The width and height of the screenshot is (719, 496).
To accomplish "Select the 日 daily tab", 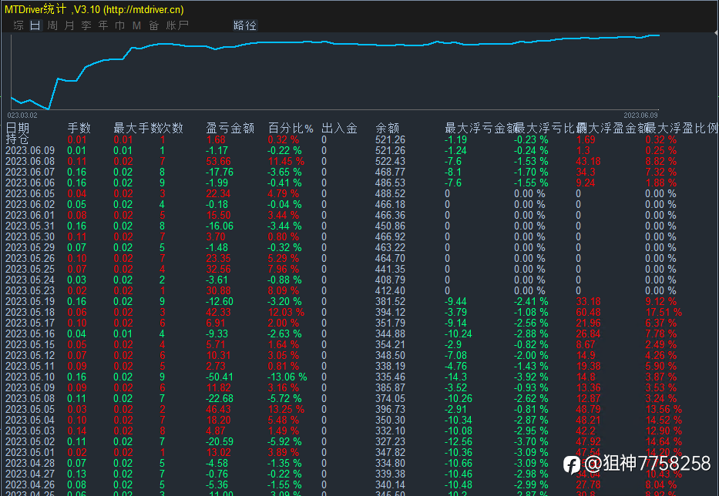I will pyautogui.click(x=35, y=25).
